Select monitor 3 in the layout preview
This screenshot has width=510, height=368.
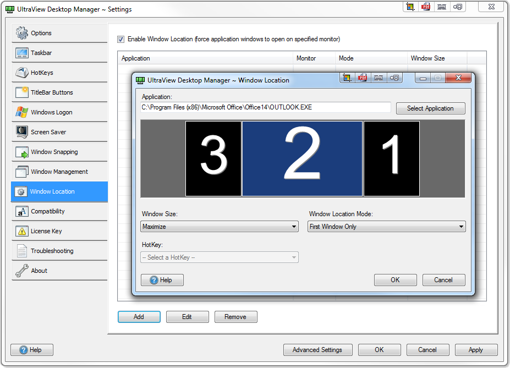[213, 158]
